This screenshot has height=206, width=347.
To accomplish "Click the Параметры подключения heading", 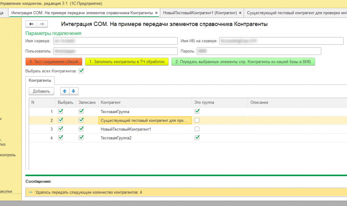I will pyautogui.click(x=53, y=33).
